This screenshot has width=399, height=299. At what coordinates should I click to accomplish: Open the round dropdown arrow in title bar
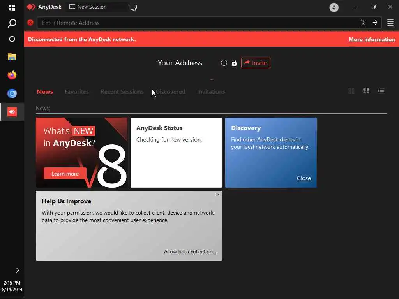[x=334, y=7]
